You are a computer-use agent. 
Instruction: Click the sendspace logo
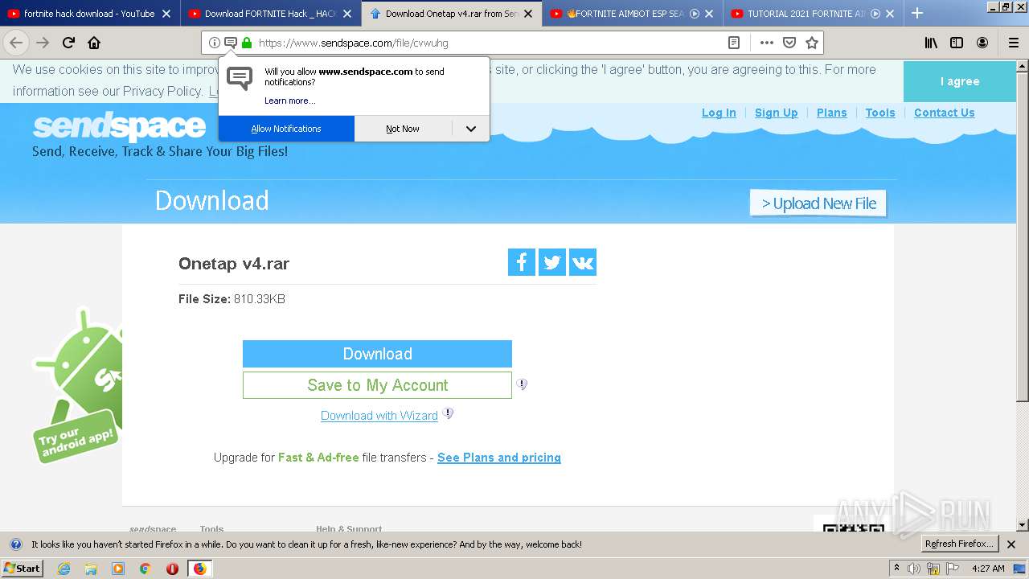(x=119, y=127)
